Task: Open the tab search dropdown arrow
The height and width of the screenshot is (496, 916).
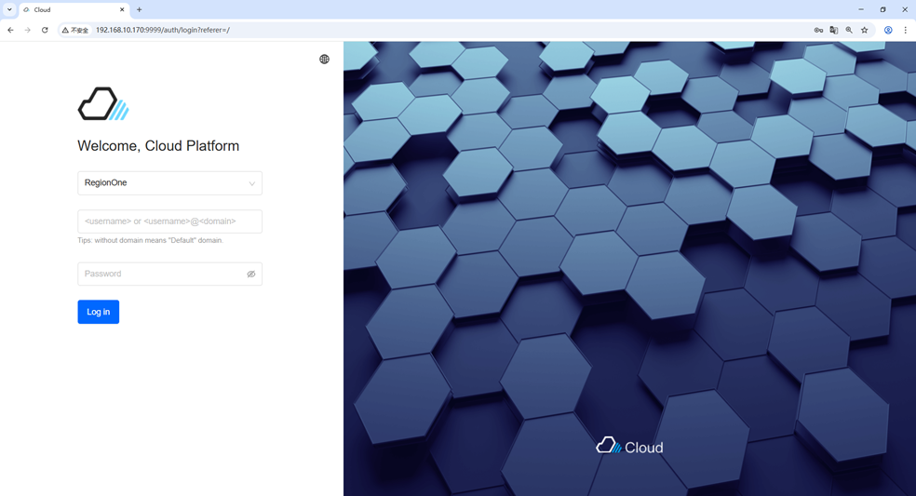Action: coord(9,10)
